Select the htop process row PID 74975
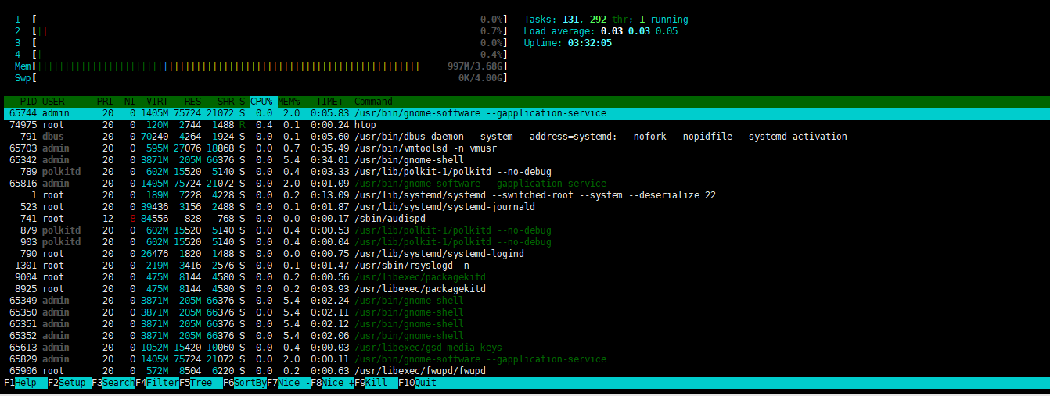 point(525,125)
